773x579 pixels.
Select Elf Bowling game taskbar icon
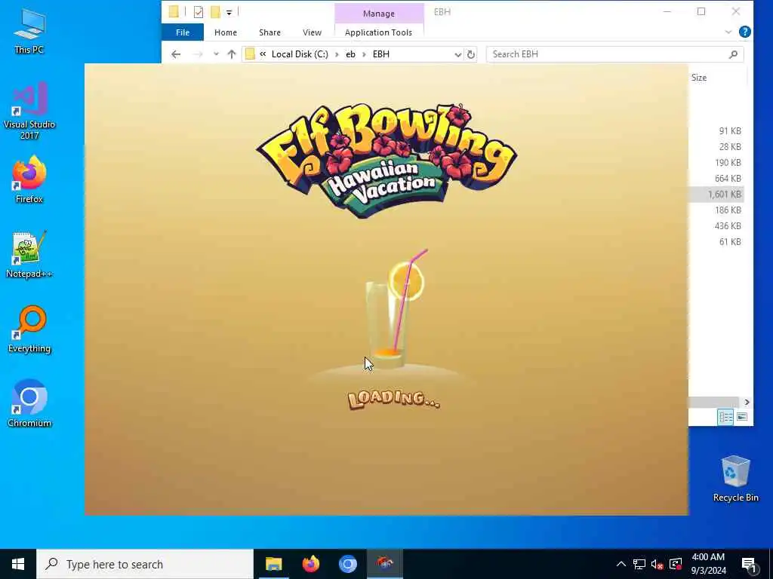point(385,564)
